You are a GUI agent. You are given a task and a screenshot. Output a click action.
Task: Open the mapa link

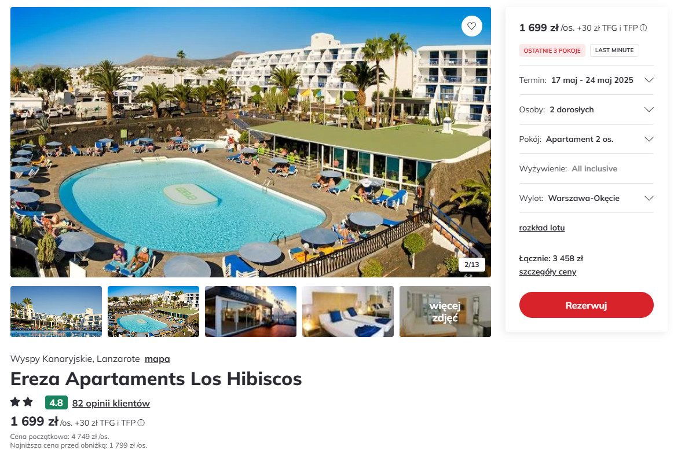coord(157,359)
